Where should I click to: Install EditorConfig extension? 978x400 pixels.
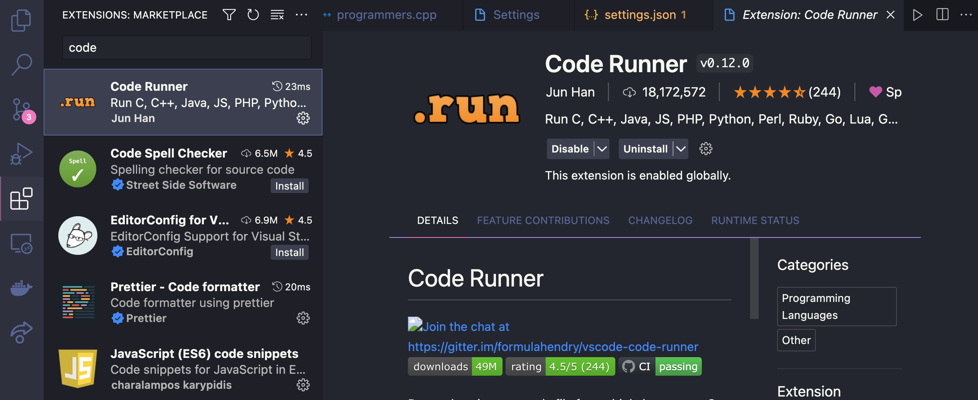[289, 252]
